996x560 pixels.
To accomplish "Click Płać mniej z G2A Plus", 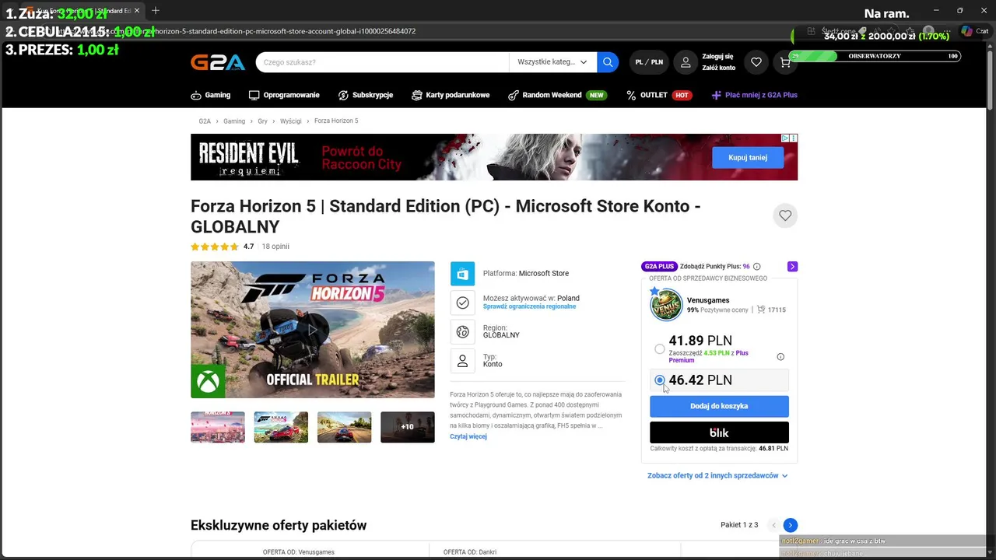I will (754, 95).
